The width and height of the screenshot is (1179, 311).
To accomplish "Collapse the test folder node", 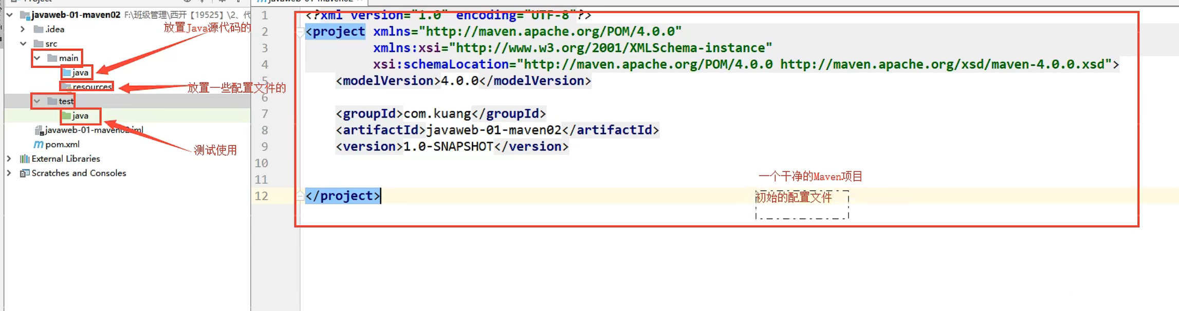I will [x=37, y=101].
